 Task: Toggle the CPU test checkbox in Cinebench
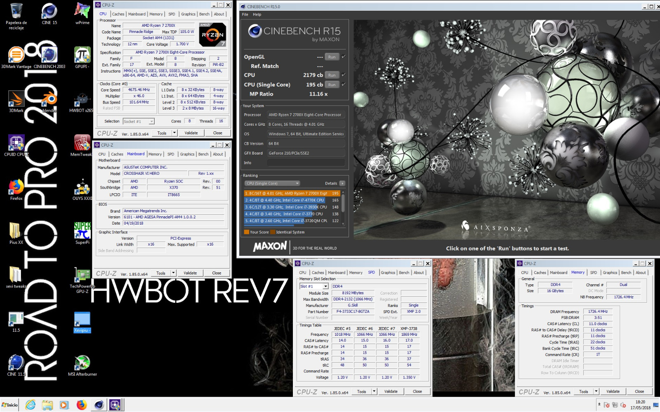tap(343, 75)
